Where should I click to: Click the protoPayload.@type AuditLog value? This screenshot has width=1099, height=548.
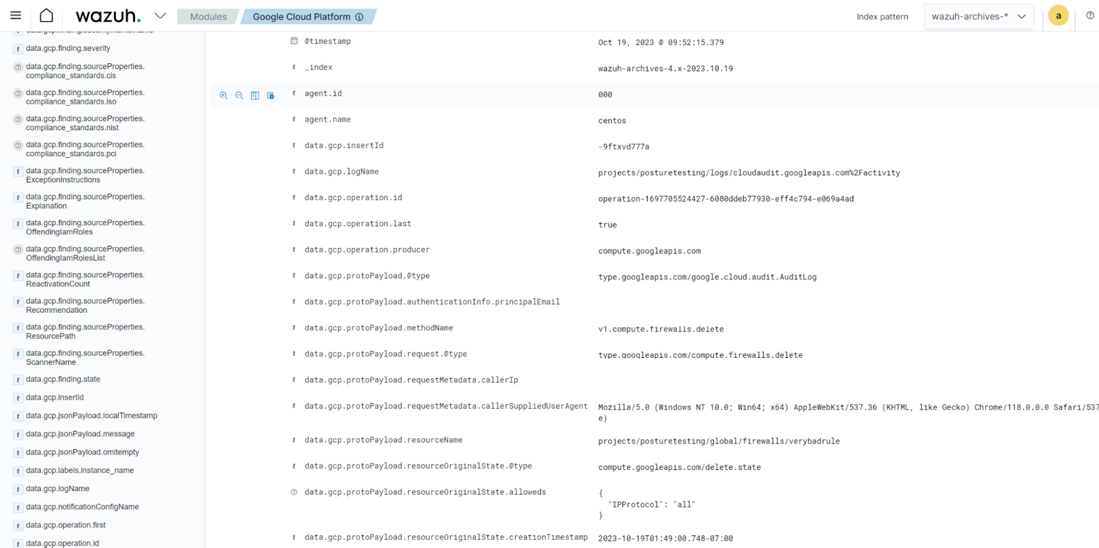(x=707, y=277)
